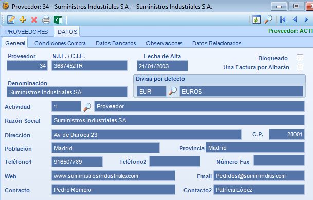This screenshot has width=313, height=200.
Task: Switch to the PROVEEDORES tab
Action: [x=27, y=32]
